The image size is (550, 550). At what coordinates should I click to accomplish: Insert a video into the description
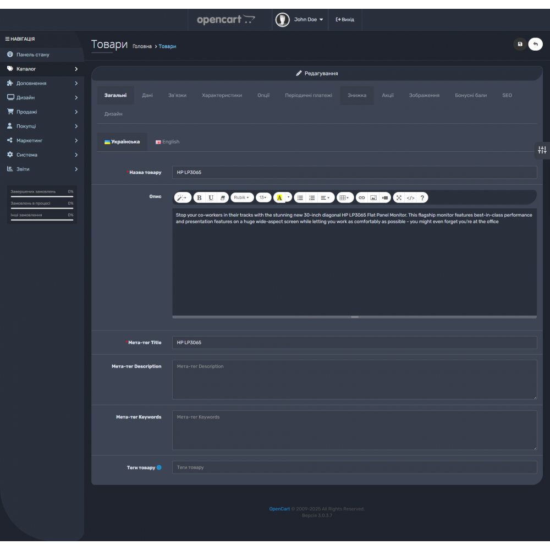(385, 197)
